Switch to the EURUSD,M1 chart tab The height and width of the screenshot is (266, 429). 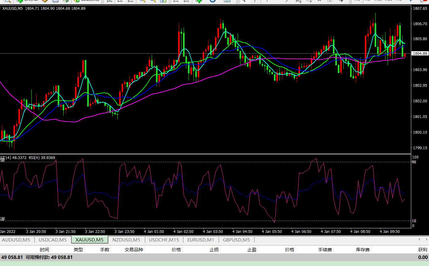(x=201, y=240)
